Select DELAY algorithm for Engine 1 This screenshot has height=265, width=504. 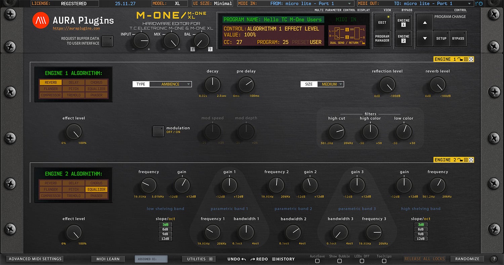(74, 82)
